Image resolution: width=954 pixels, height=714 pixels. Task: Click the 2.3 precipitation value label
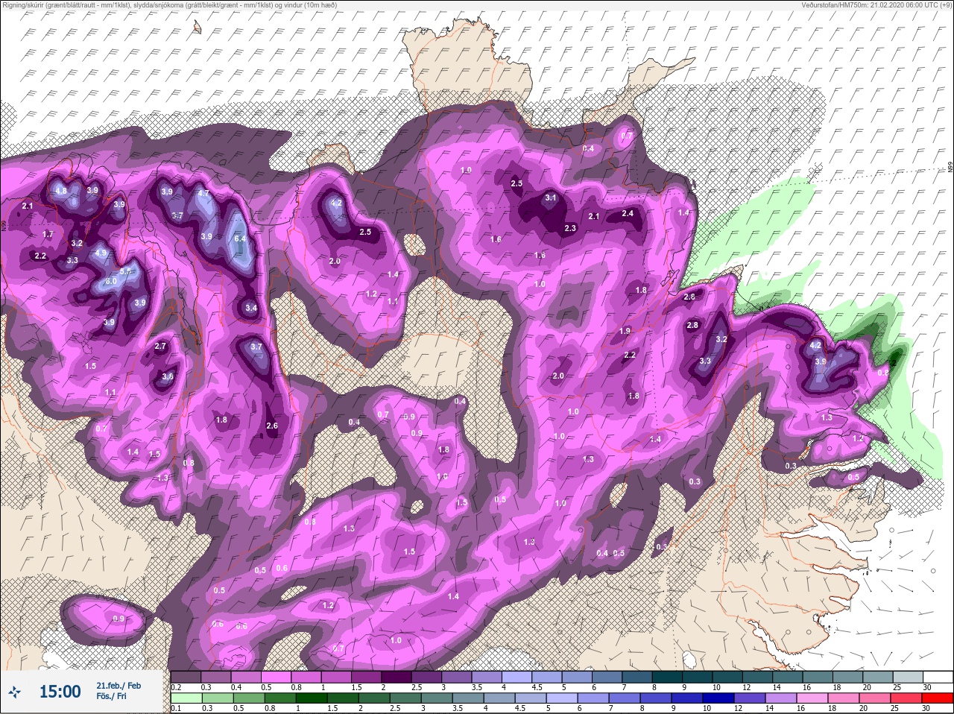(571, 229)
